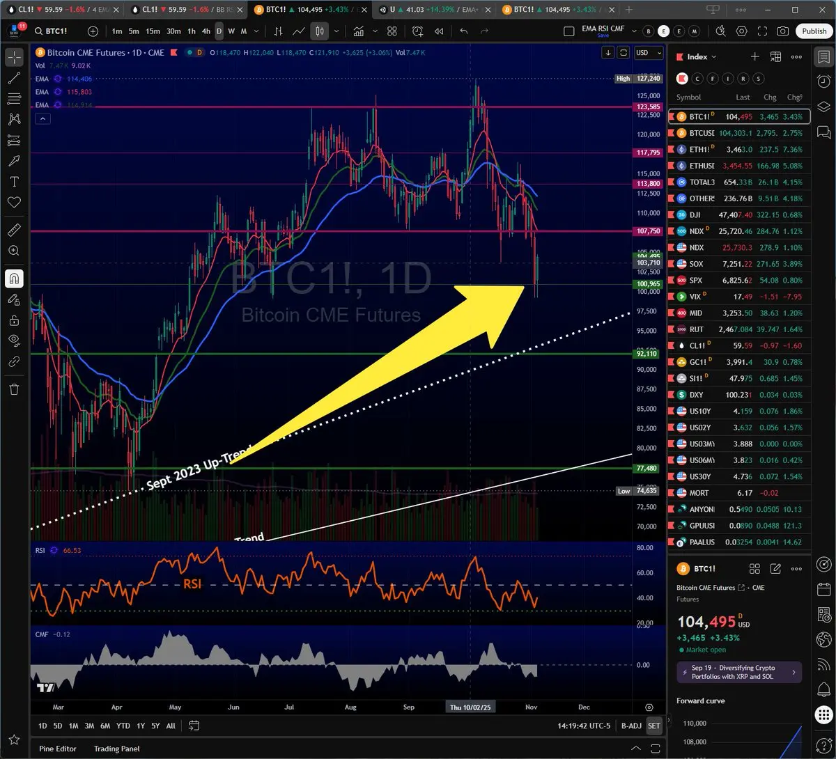Open the Fibonacci retracement tools
The image size is (836, 759).
click(x=14, y=99)
